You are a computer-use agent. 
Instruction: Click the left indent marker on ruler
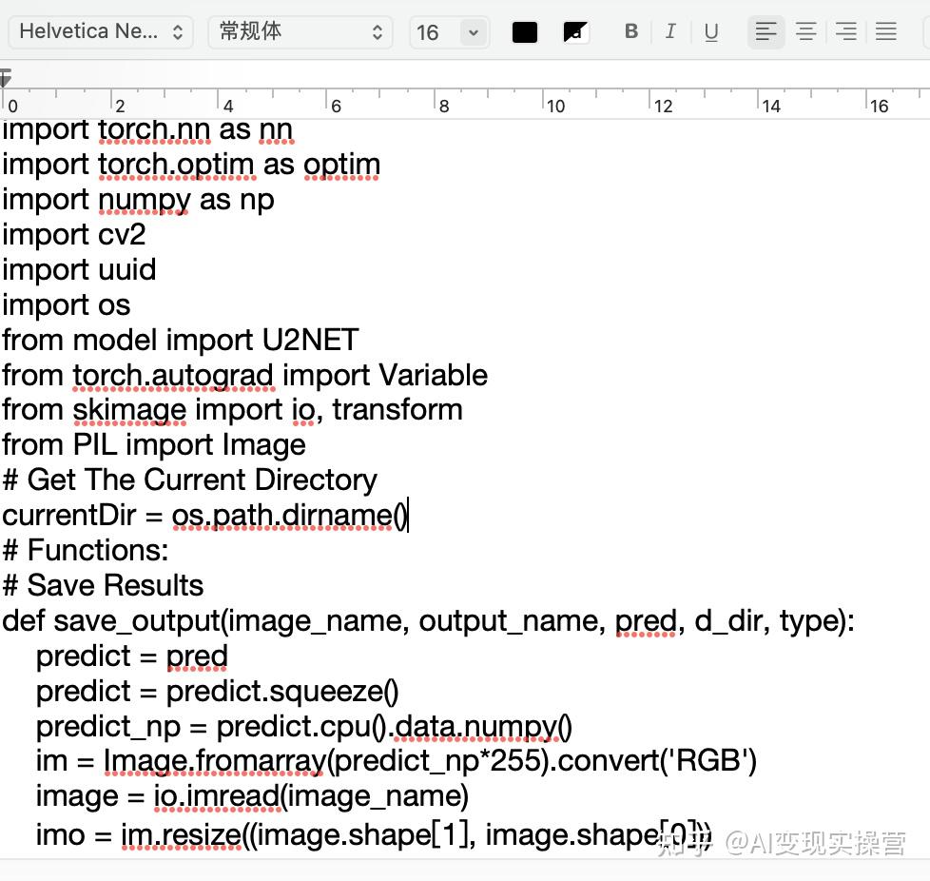tap(6, 76)
